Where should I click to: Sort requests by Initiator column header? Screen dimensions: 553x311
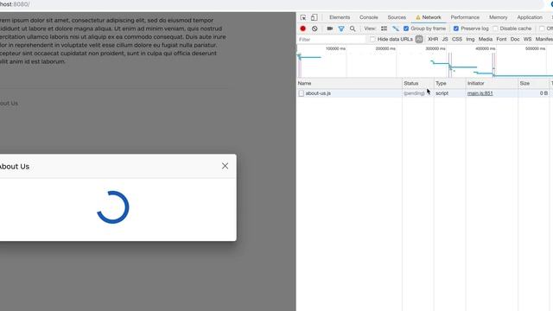(x=492, y=83)
